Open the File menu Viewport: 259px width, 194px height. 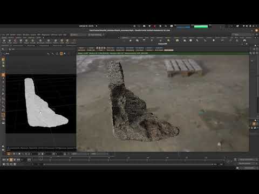coord(3,35)
